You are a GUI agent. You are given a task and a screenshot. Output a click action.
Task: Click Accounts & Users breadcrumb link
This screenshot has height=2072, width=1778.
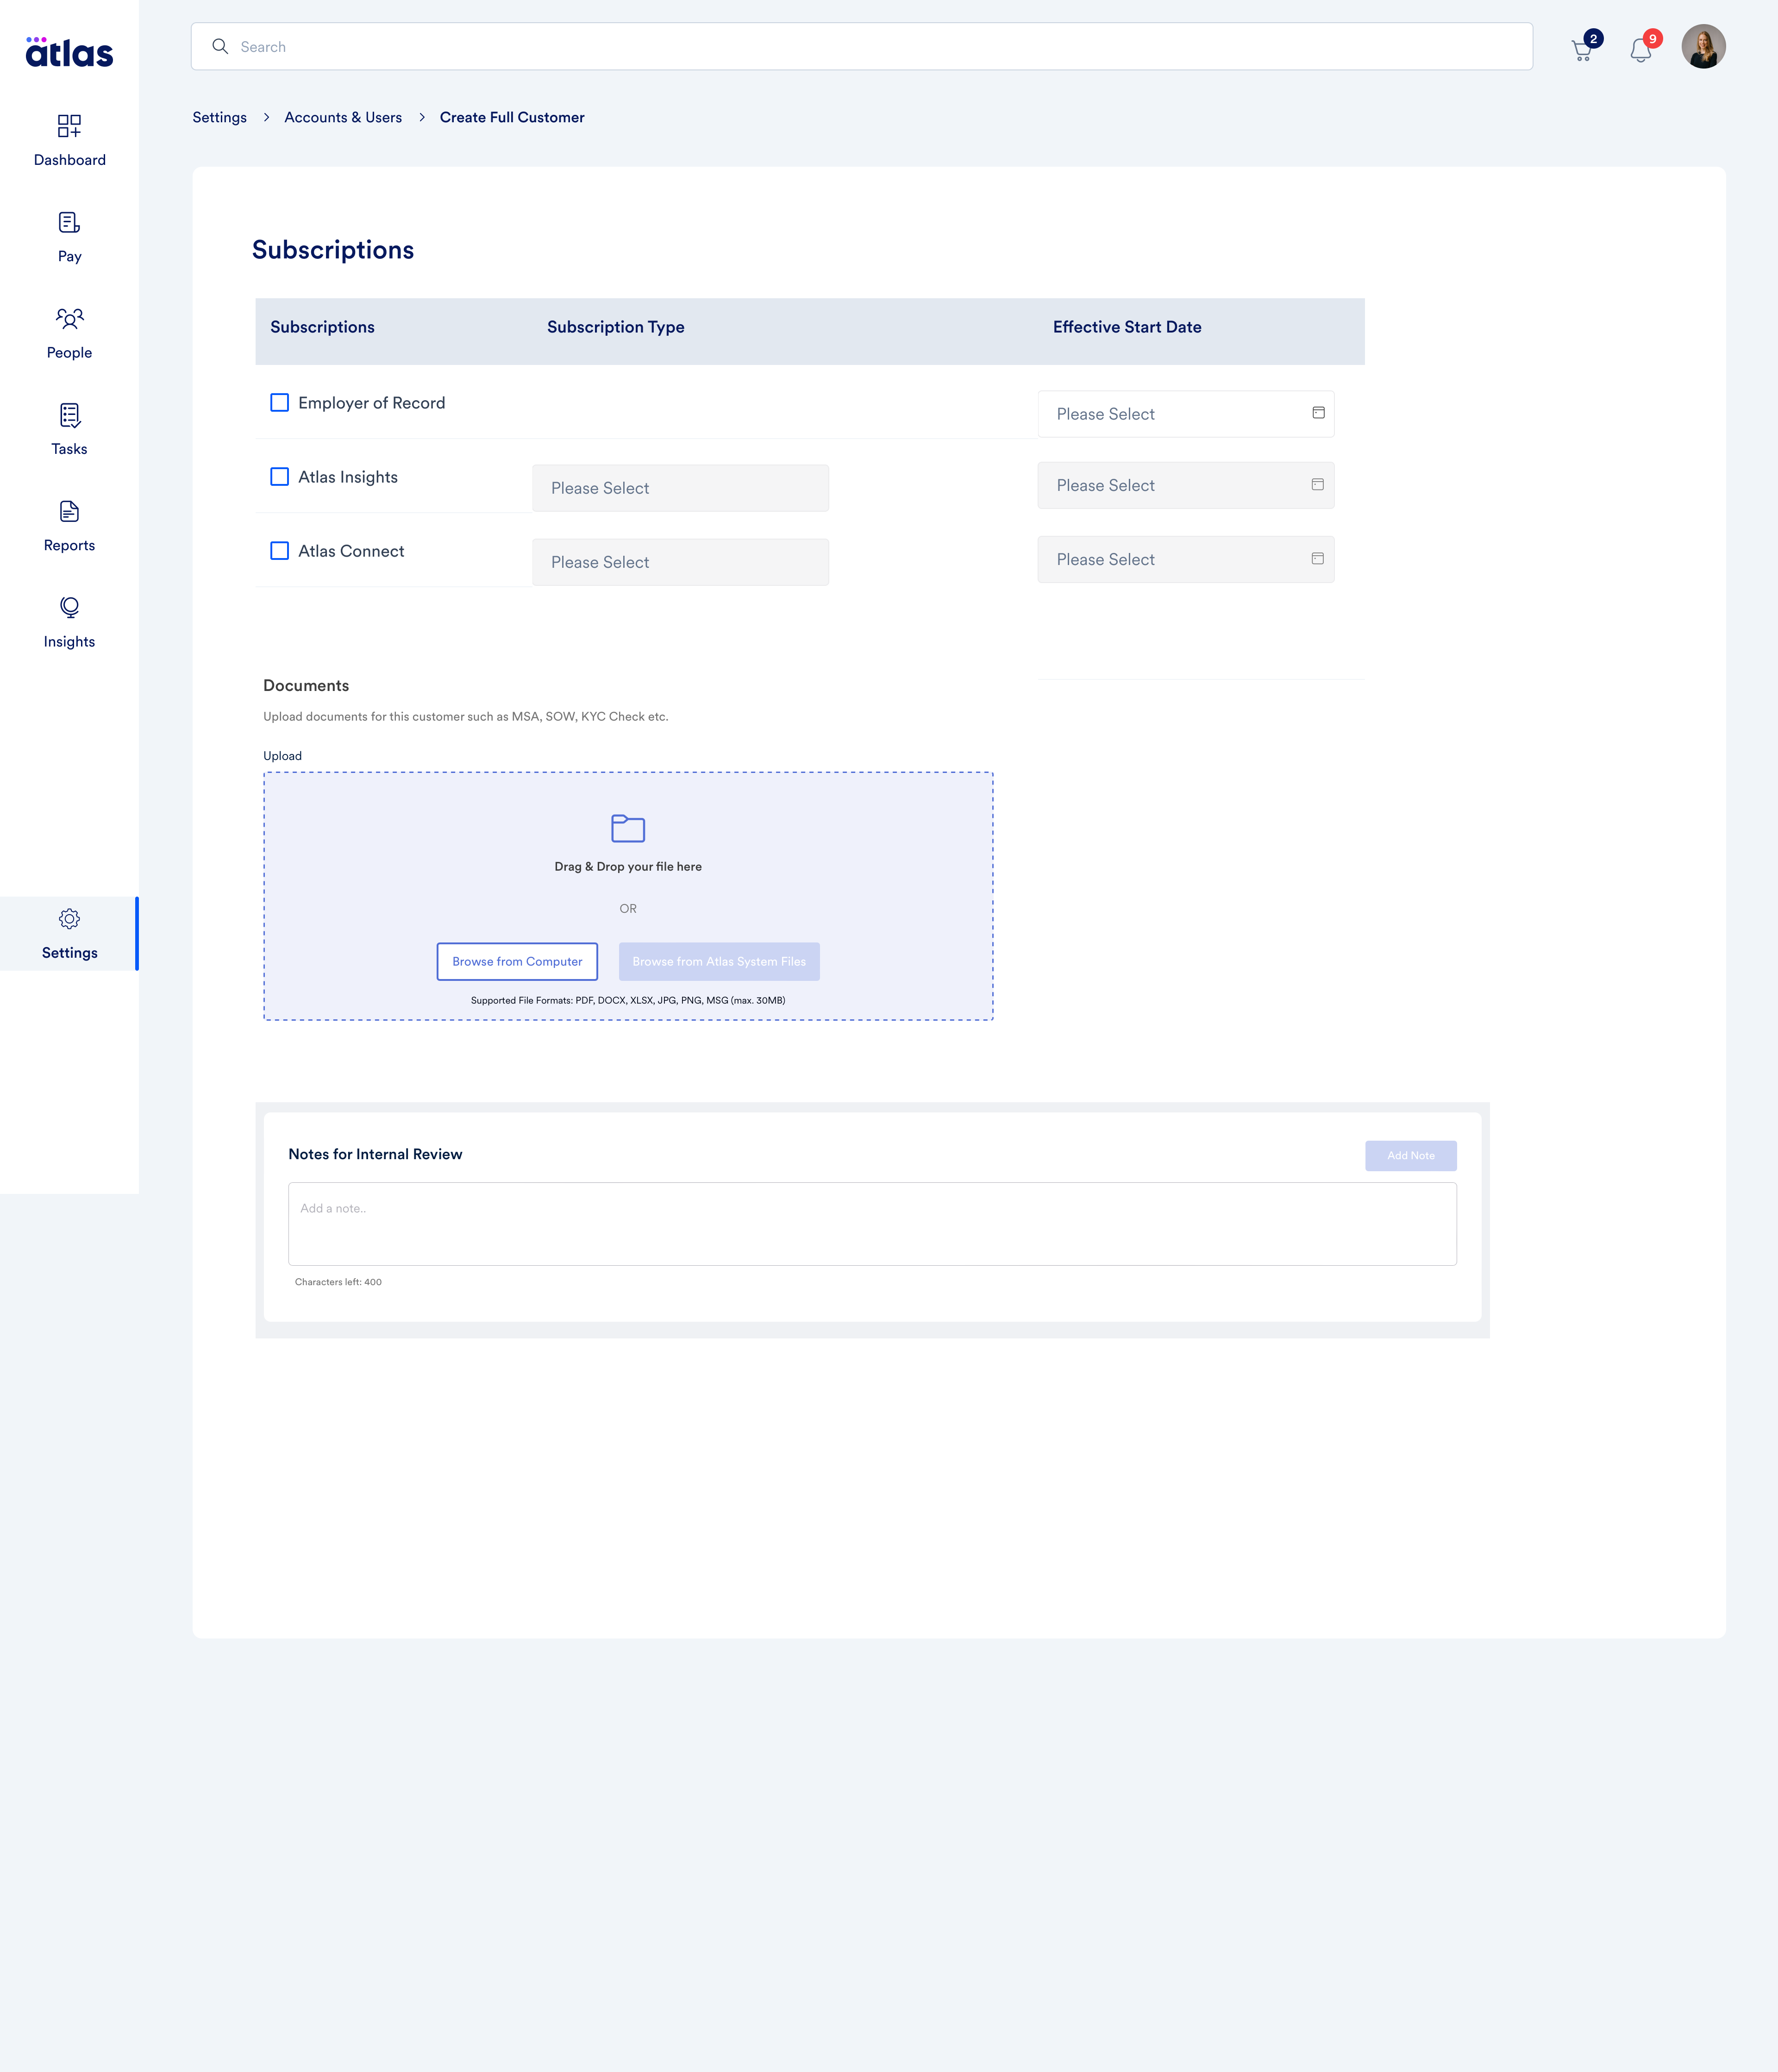point(343,117)
